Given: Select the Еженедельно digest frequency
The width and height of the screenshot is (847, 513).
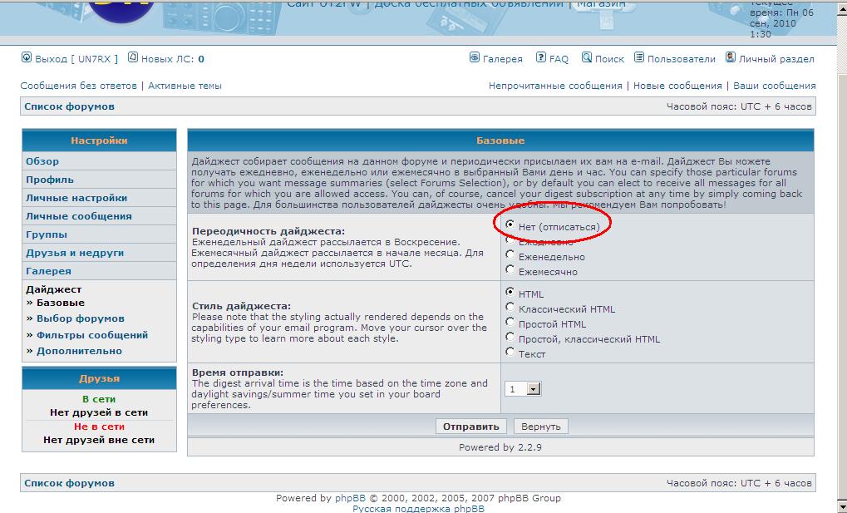Looking at the screenshot, I should coord(510,256).
